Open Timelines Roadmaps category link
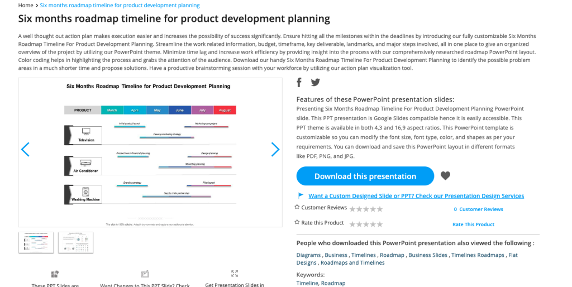Viewport: 572px width, 287px height. (x=478, y=255)
